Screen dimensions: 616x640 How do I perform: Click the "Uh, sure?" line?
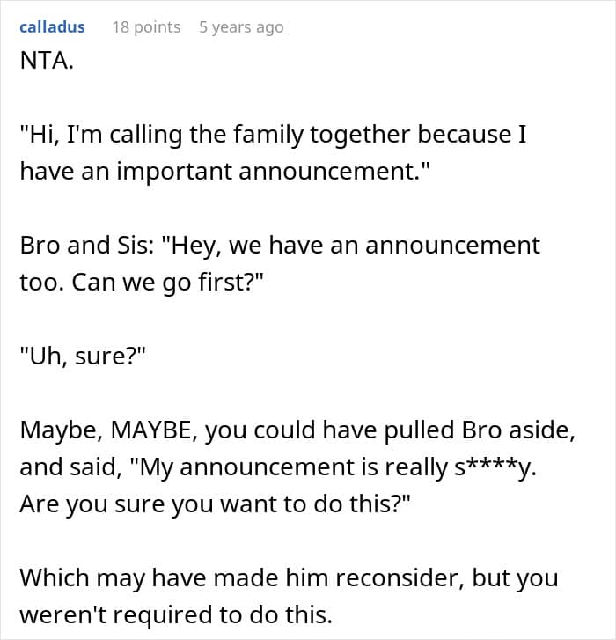83,356
